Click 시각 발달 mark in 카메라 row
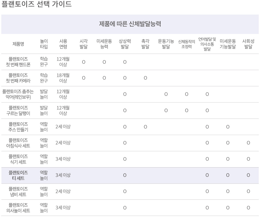 tap(84, 78)
